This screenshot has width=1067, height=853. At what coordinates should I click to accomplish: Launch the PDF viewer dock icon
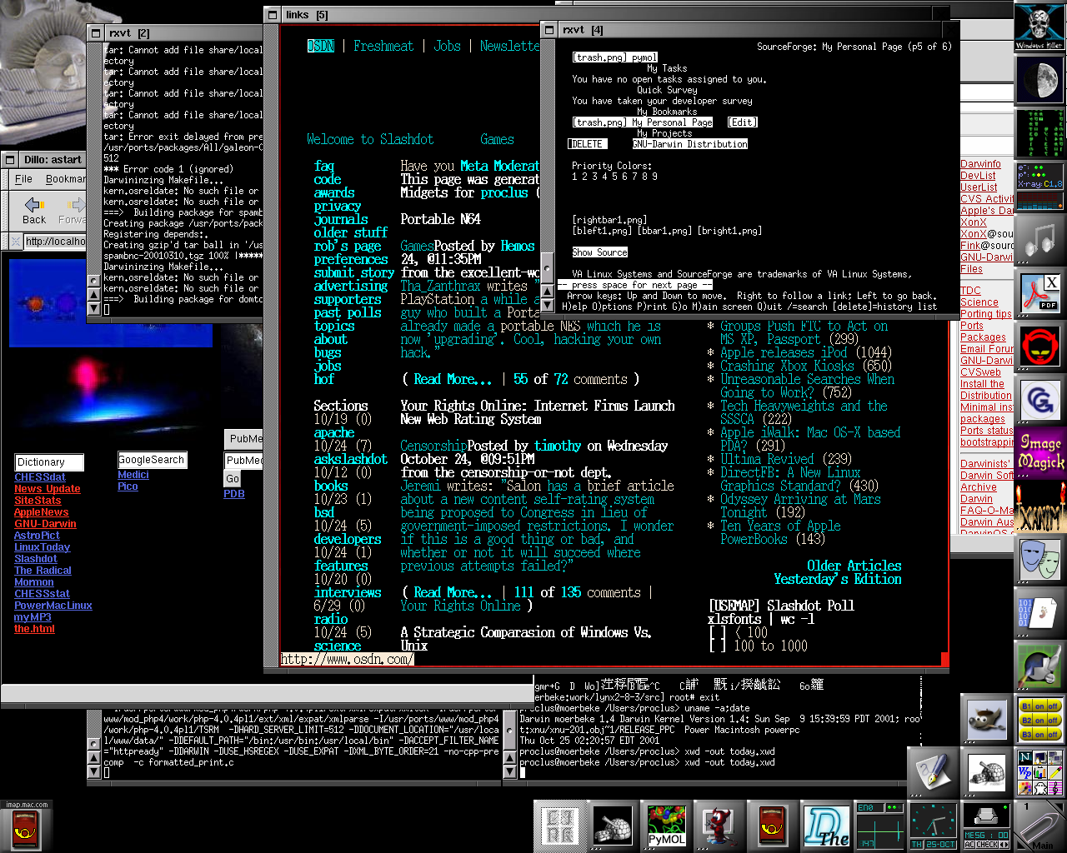pos(1039,293)
